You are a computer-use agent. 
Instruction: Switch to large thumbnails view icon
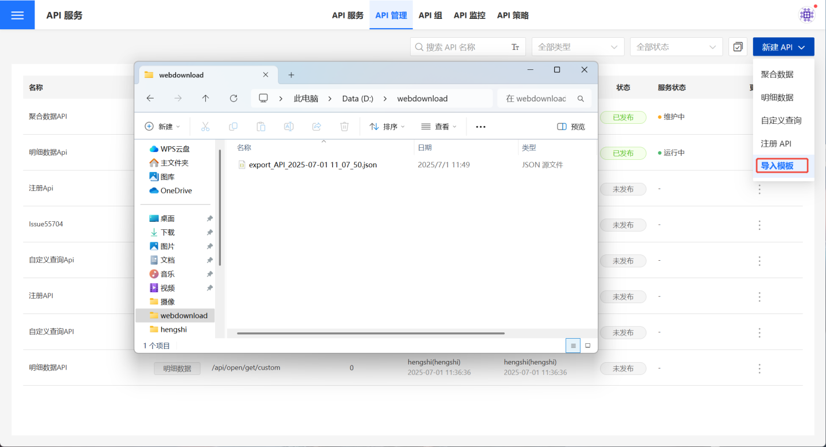pyautogui.click(x=587, y=346)
